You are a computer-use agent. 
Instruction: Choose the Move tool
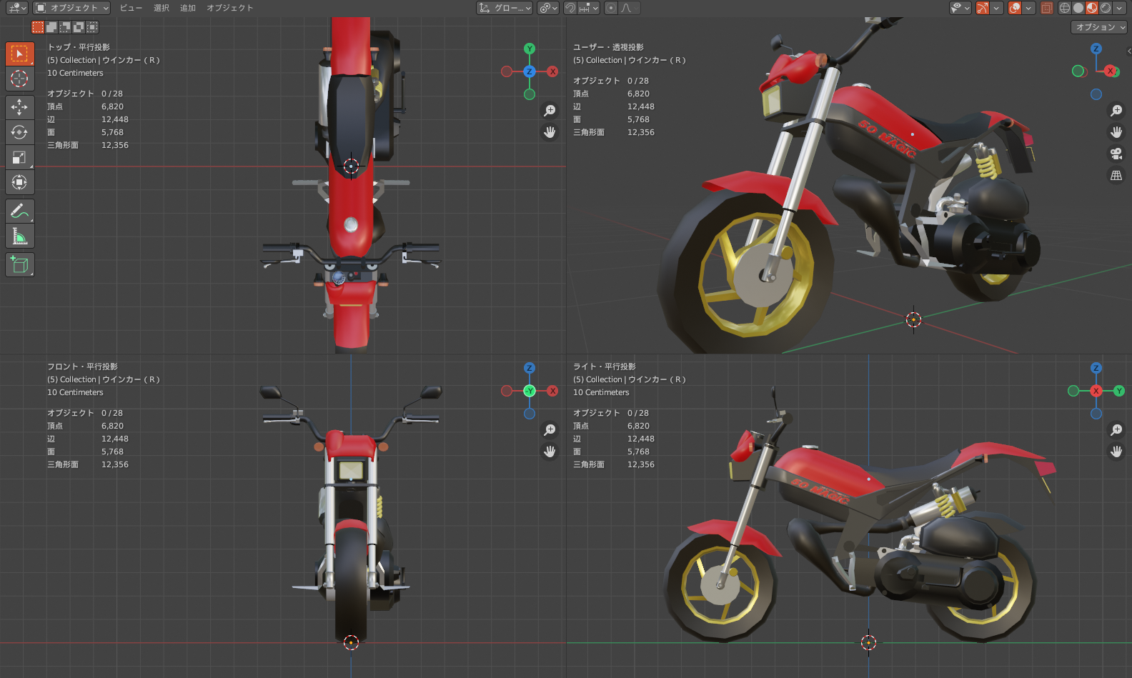tap(19, 107)
